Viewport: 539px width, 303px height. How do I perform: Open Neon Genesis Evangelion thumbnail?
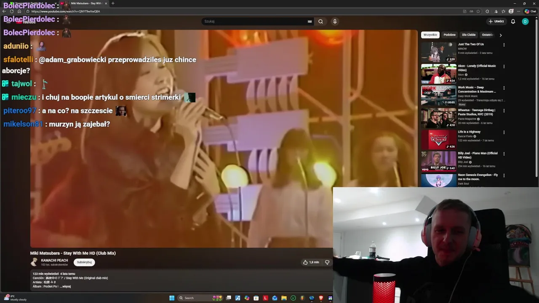(439, 180)
